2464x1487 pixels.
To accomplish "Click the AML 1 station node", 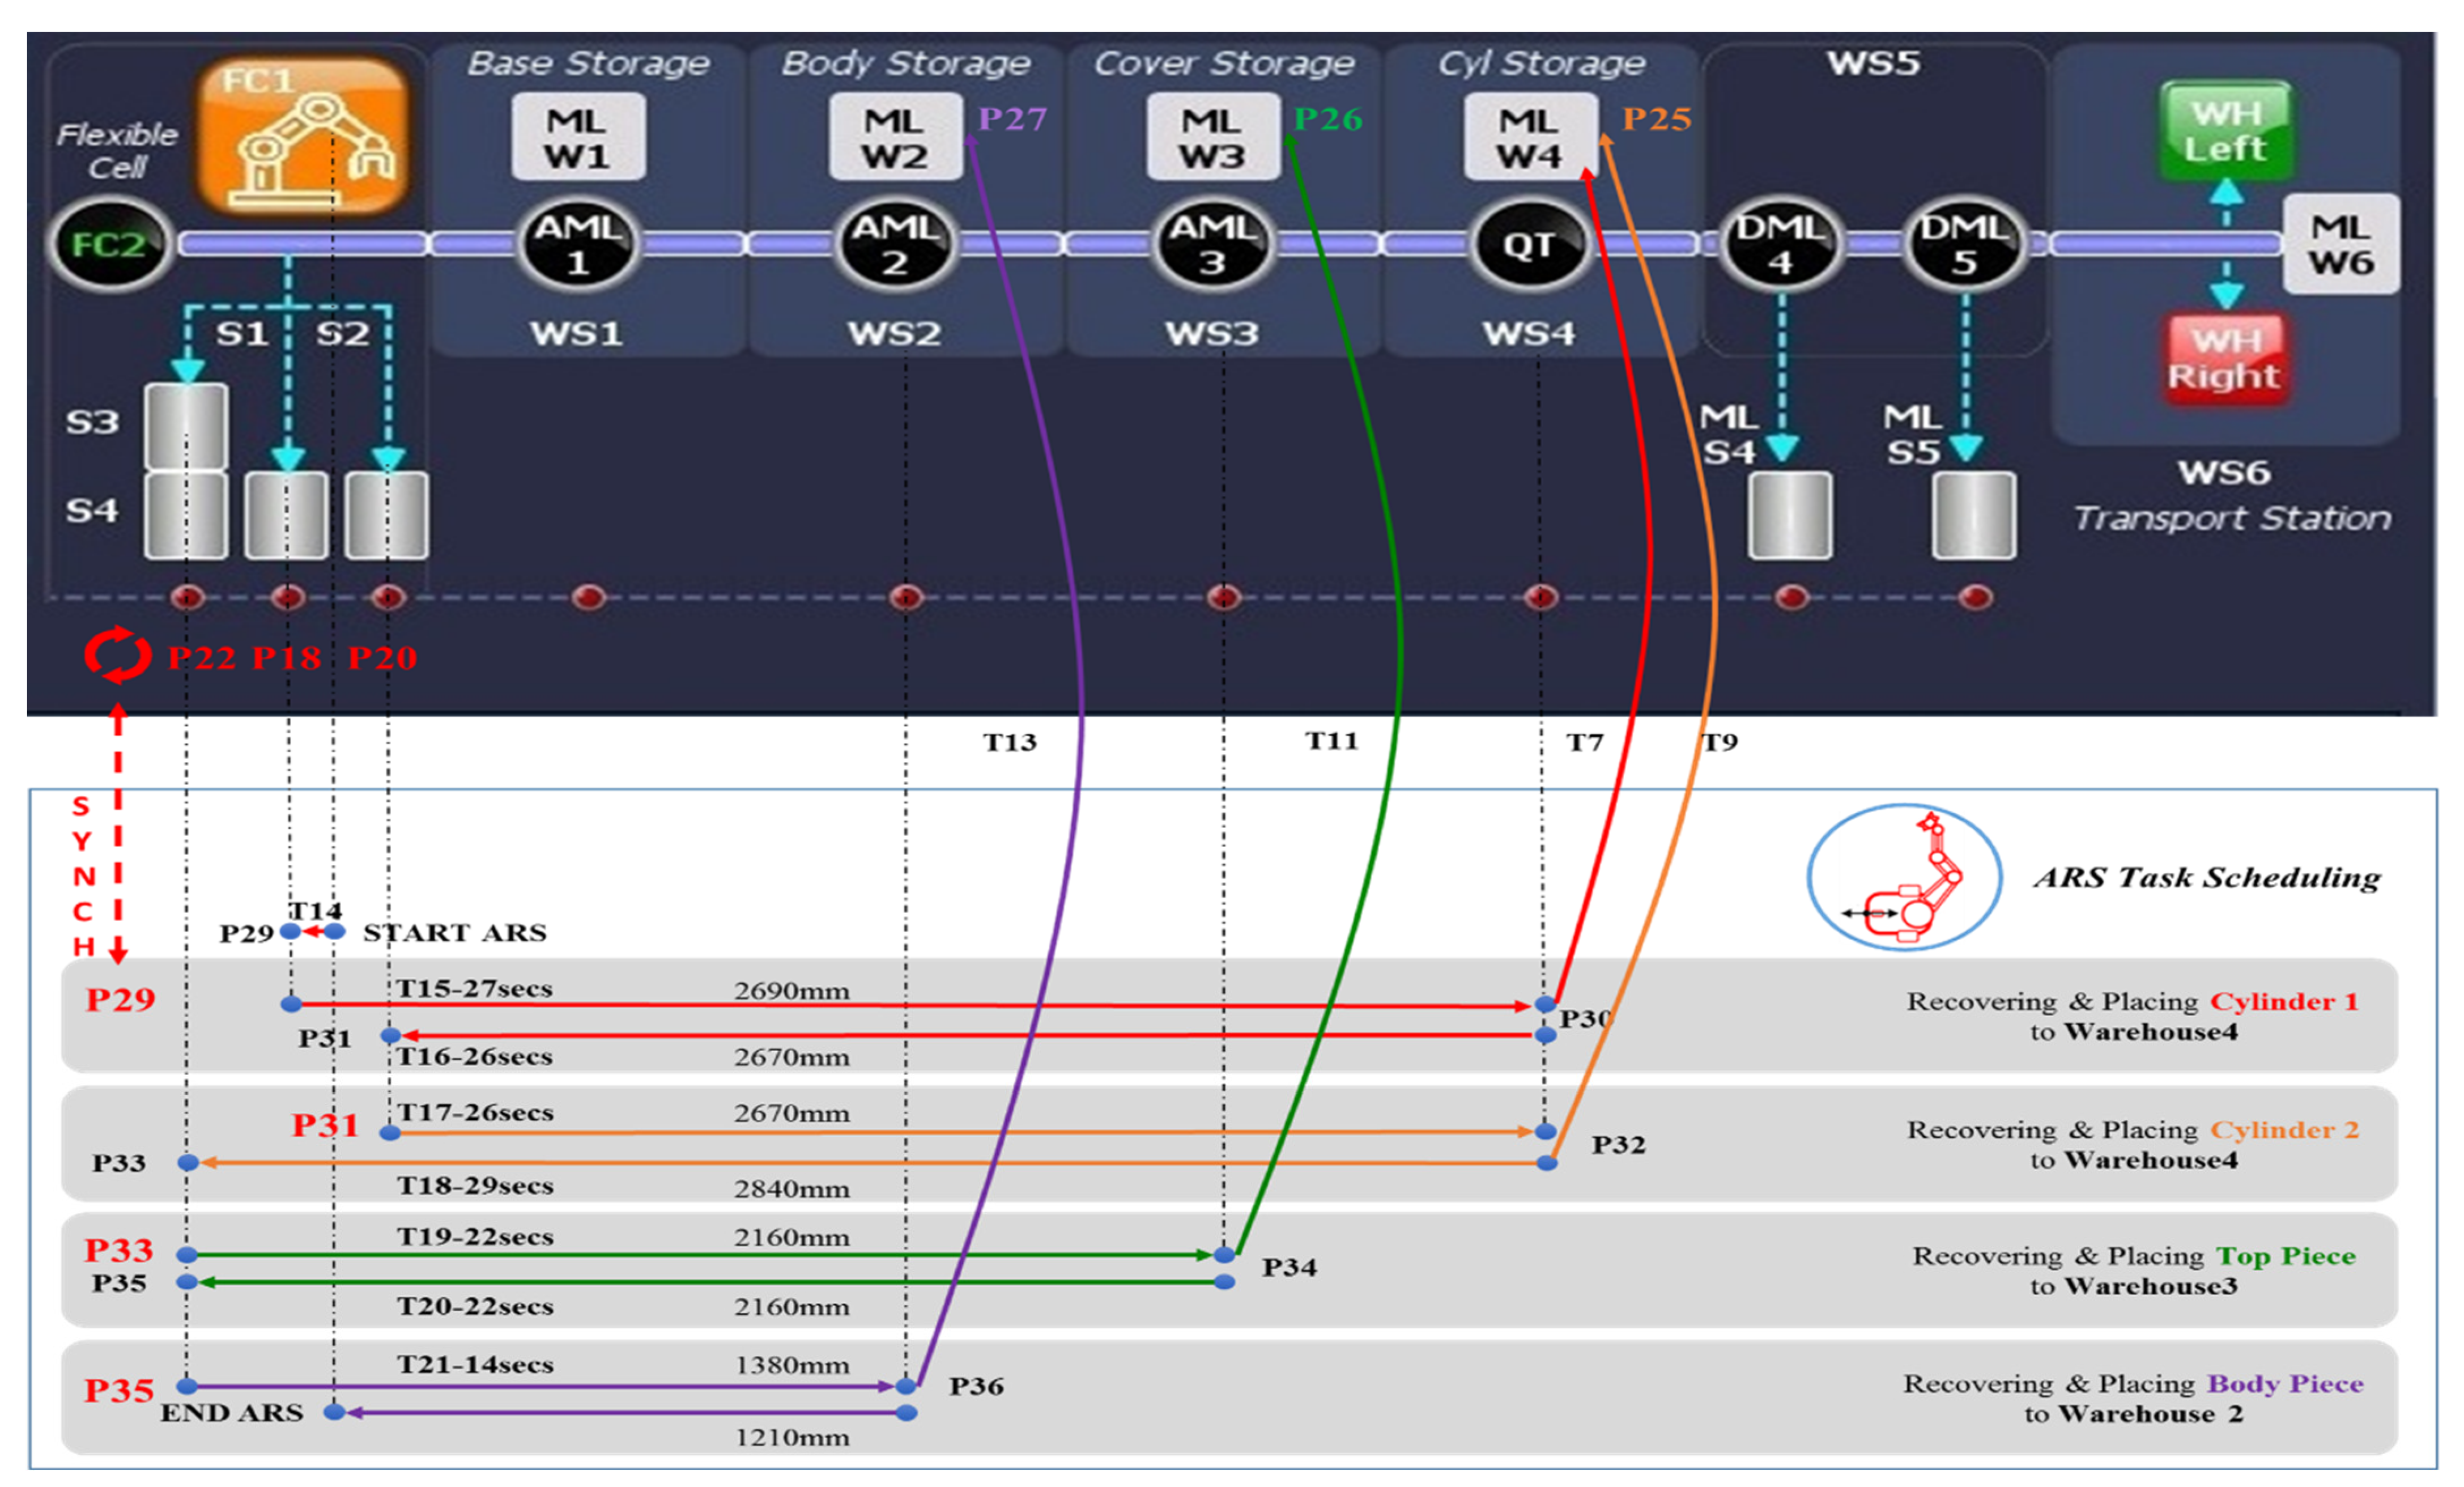I will 577,245.
